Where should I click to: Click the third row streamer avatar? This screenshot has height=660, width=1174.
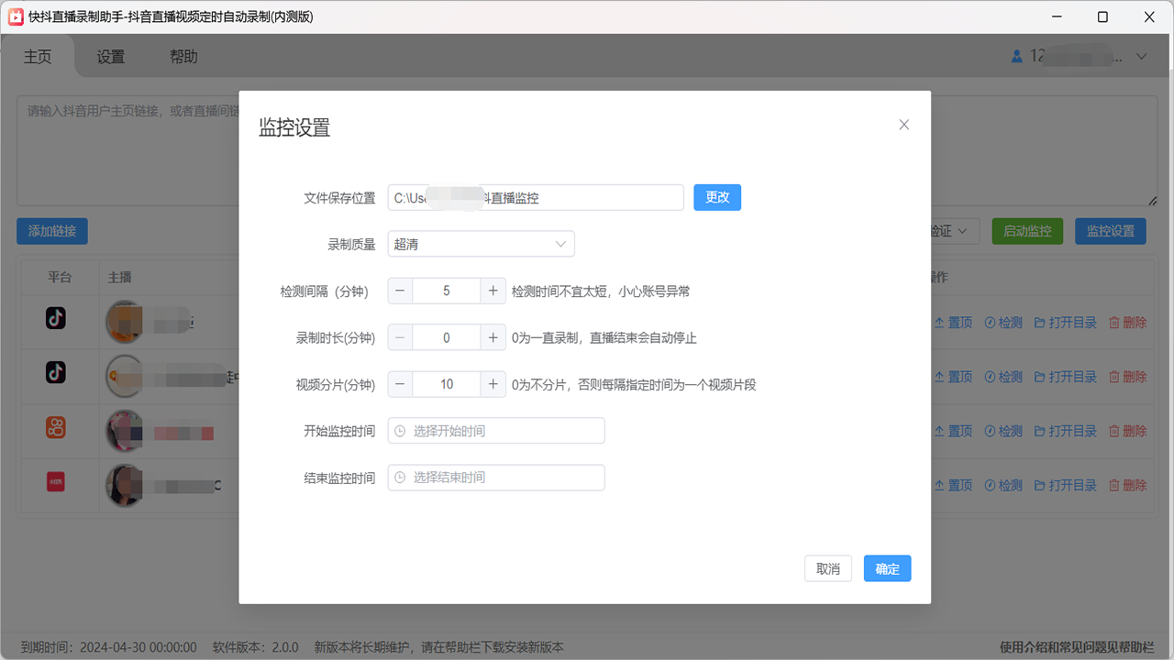point(127,430)
